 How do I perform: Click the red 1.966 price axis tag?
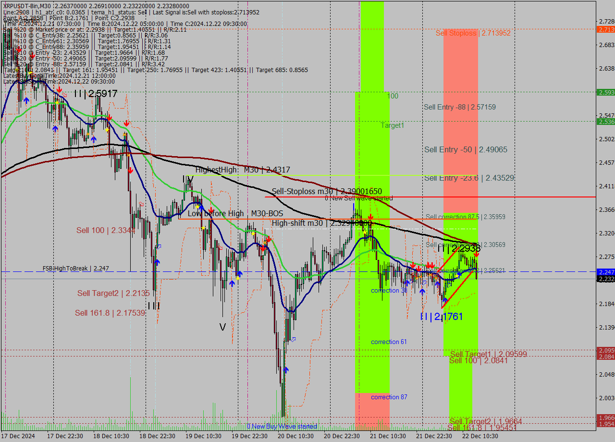[x=605, y=417]
